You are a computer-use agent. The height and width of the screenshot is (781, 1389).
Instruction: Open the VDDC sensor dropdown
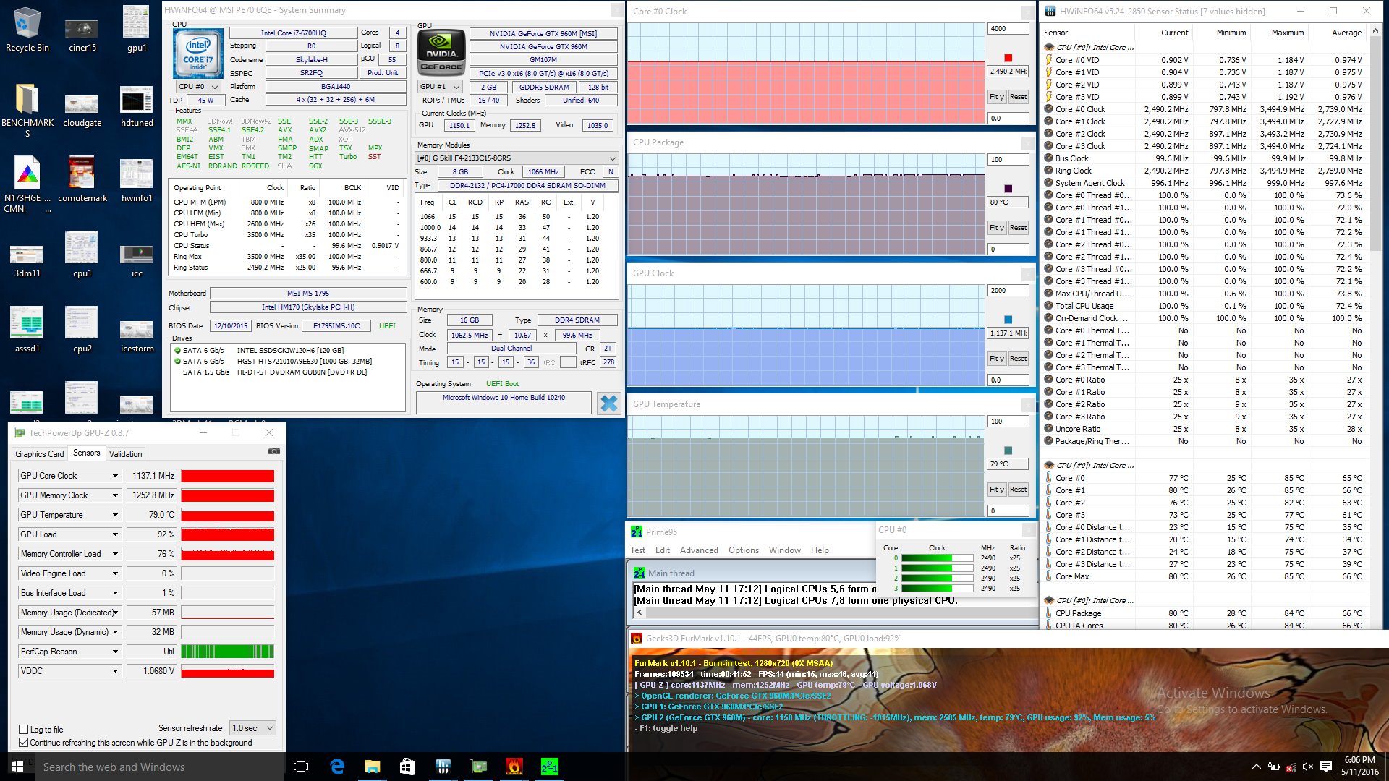pos(115,671)
